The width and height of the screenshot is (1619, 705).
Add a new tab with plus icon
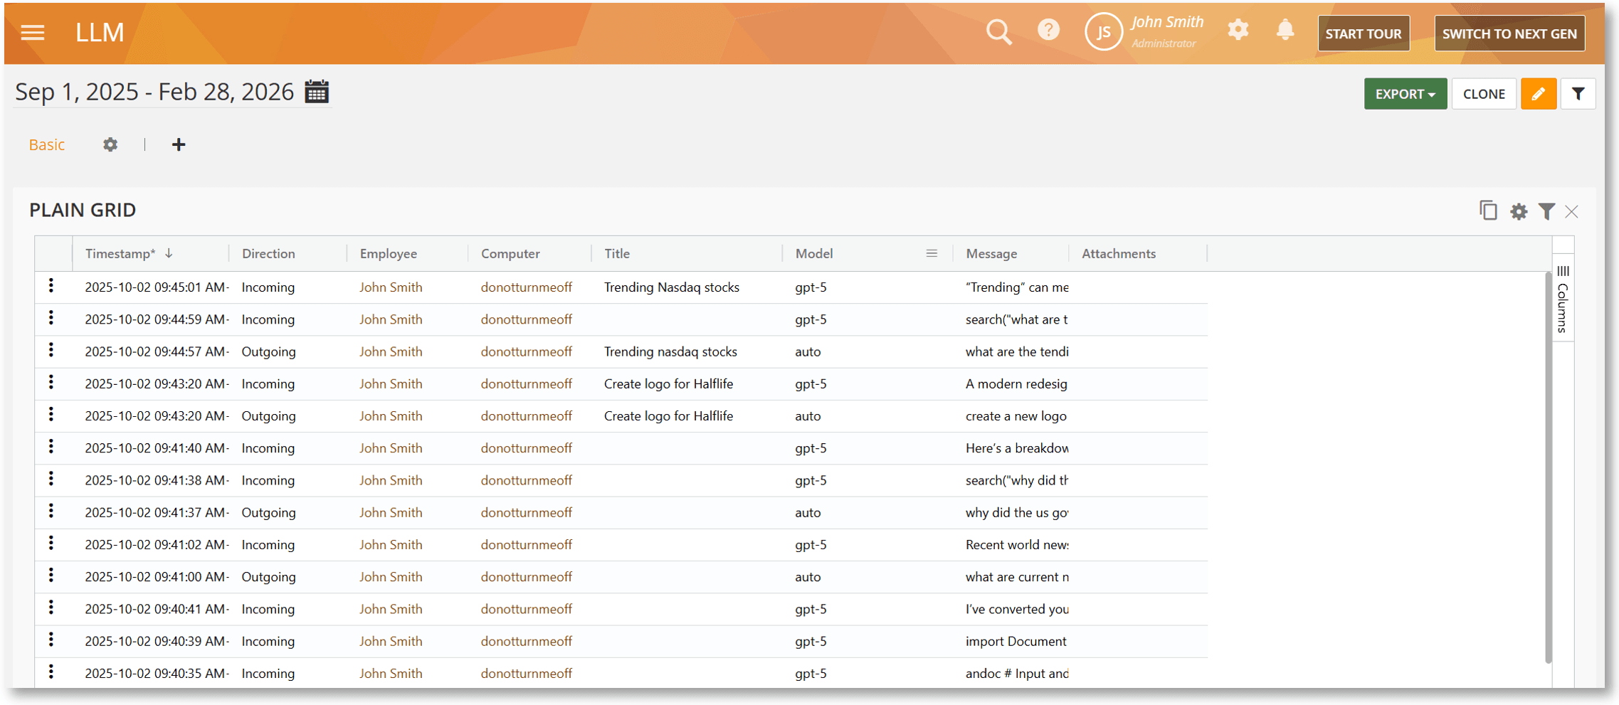coord(179,145)
